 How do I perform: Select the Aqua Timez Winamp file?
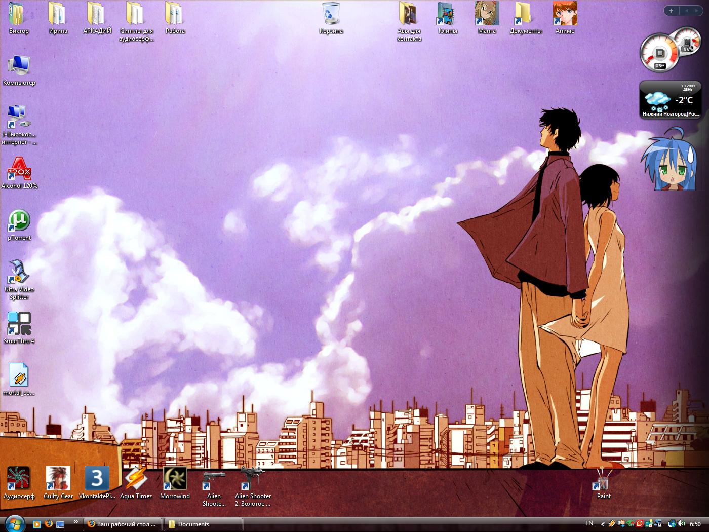(136, 483)
